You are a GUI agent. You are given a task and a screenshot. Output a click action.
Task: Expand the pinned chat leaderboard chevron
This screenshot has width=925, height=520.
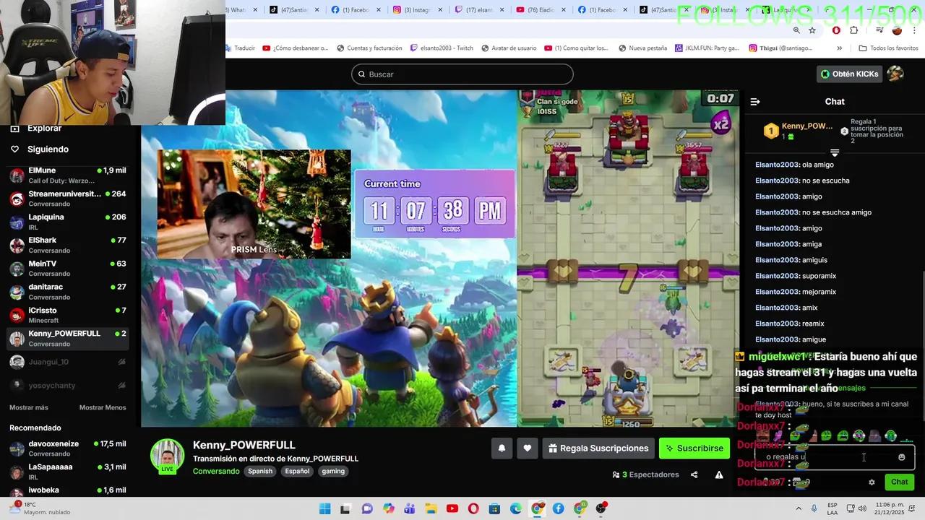(835, 152)
